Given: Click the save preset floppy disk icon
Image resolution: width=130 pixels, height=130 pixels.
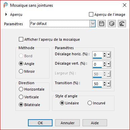Looking at the screenshot, I should 102,24.
